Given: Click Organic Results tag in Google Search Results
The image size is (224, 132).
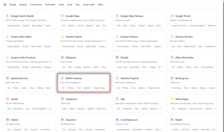Looking at the screenshot, I should tap(13, 25).
